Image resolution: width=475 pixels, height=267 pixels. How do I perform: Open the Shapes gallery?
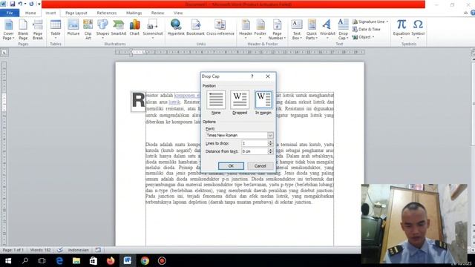(102, 29)
